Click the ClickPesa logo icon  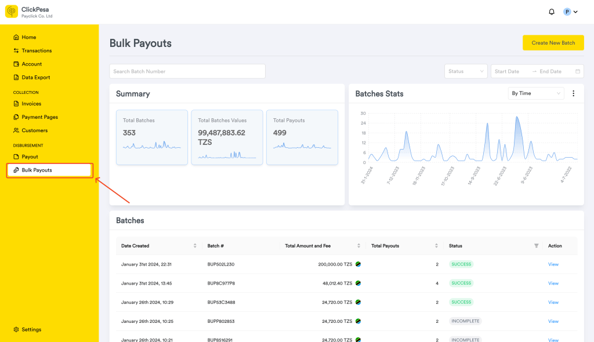click(12, 12)
